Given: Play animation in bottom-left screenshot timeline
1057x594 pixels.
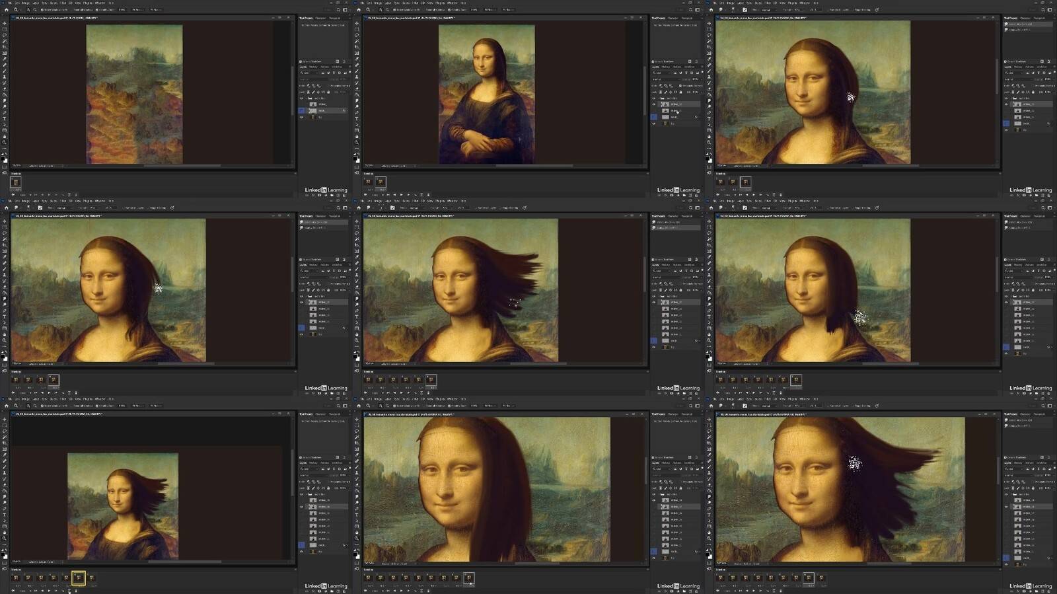Looking at the screenshot, I should pos(49,591).
